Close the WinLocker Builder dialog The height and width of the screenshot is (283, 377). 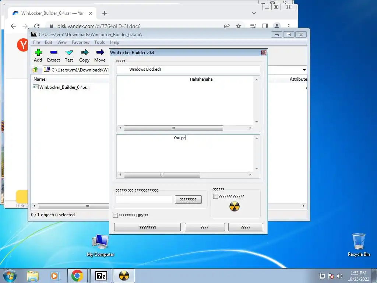click(264, 52)
